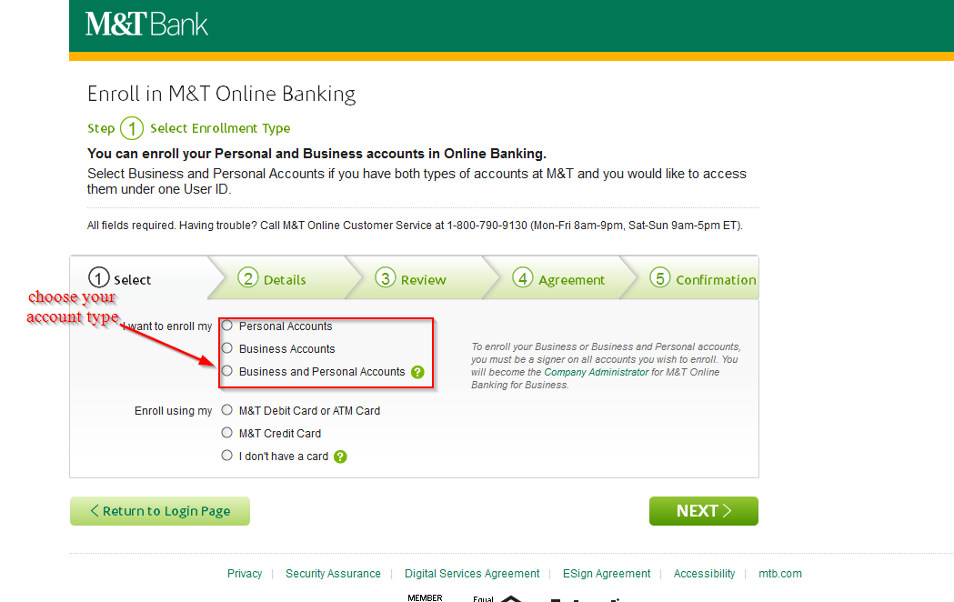
Task: Open Digital Services Agreement link
Action: click(472, 574)
